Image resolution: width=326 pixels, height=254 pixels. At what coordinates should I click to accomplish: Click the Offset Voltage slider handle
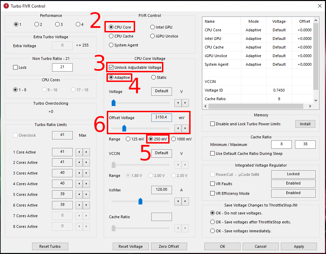[124, 128]
